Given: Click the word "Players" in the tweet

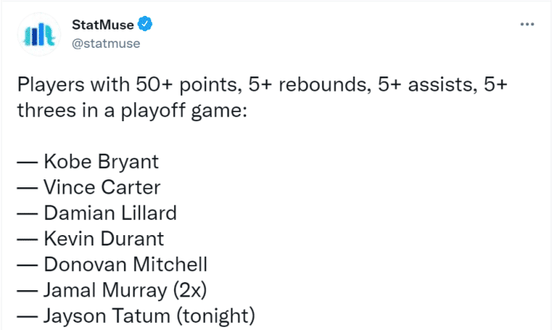Looking at the screenshot, I should (x=46, y=85).
